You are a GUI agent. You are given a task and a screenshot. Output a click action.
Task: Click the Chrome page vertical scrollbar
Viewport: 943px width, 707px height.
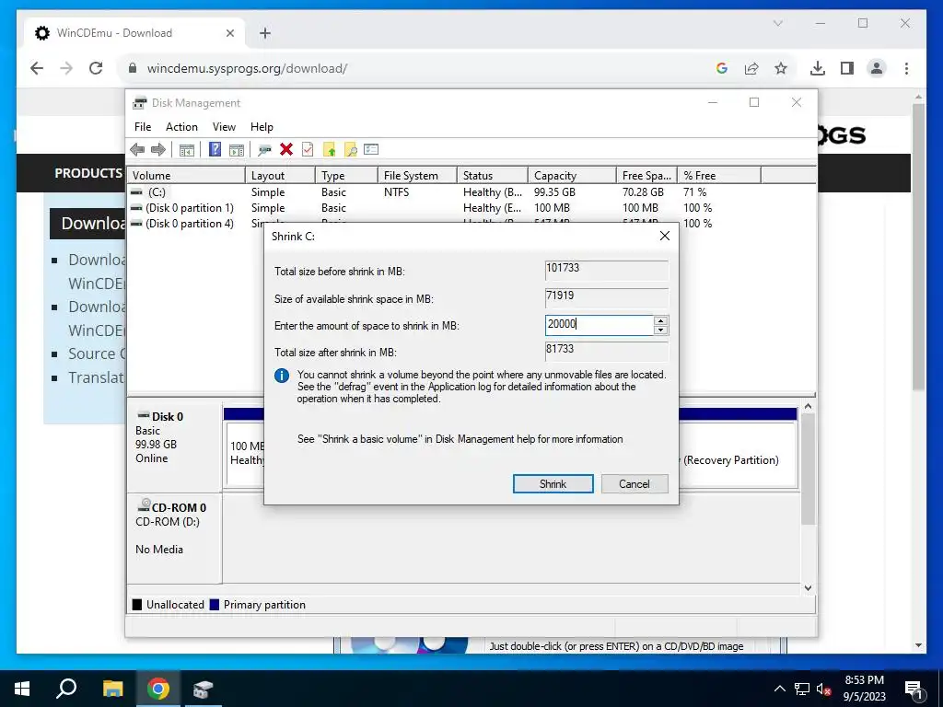pos(918,247)
